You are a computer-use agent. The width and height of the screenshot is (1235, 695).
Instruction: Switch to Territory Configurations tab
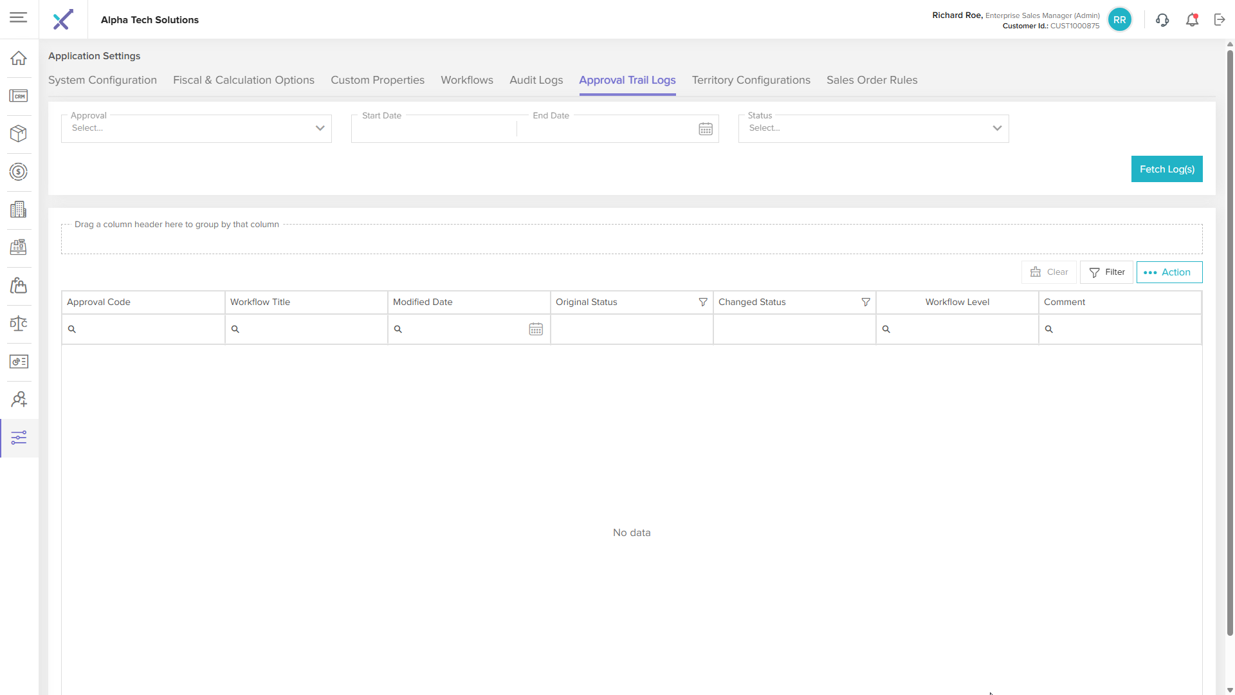click(x=751, y=80)
